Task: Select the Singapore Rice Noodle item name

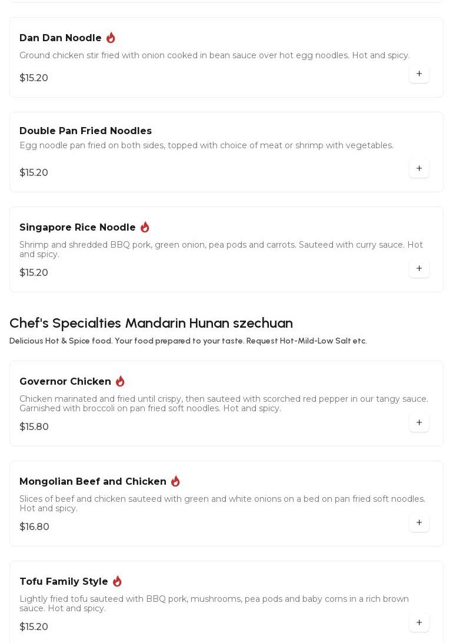Action: tap(78, 228)
